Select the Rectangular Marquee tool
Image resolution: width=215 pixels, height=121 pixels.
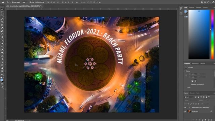tap(2, 12)
